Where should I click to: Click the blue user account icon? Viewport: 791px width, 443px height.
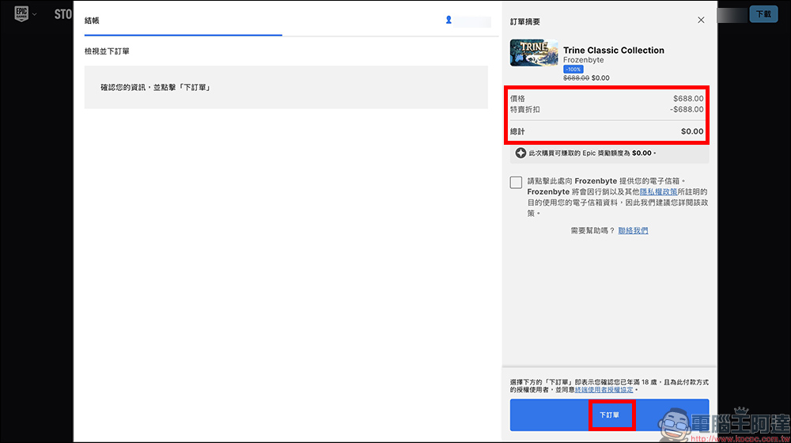coord(448,20)
